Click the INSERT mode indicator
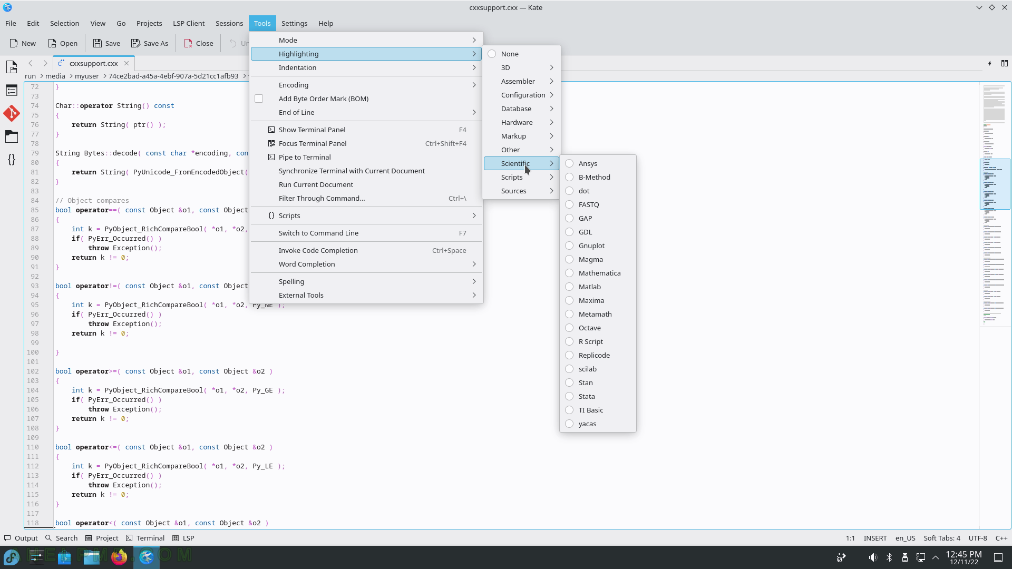The height and width of the screenshot is (569, 1012). point(875,538)
